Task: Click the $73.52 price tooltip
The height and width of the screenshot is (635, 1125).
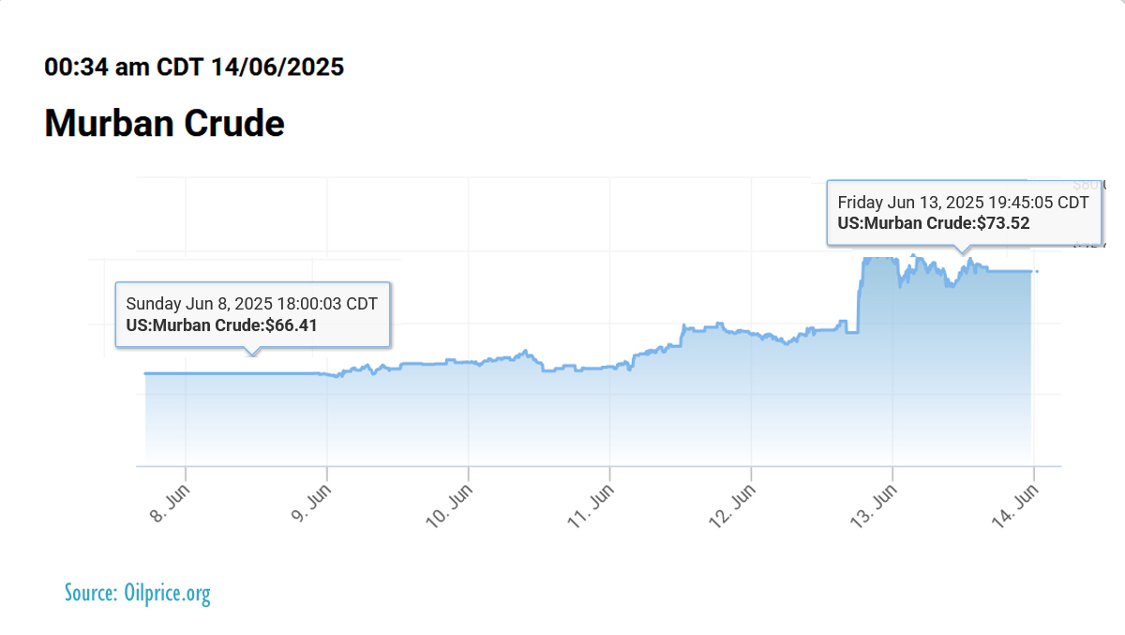Action: tap(964, 213)
